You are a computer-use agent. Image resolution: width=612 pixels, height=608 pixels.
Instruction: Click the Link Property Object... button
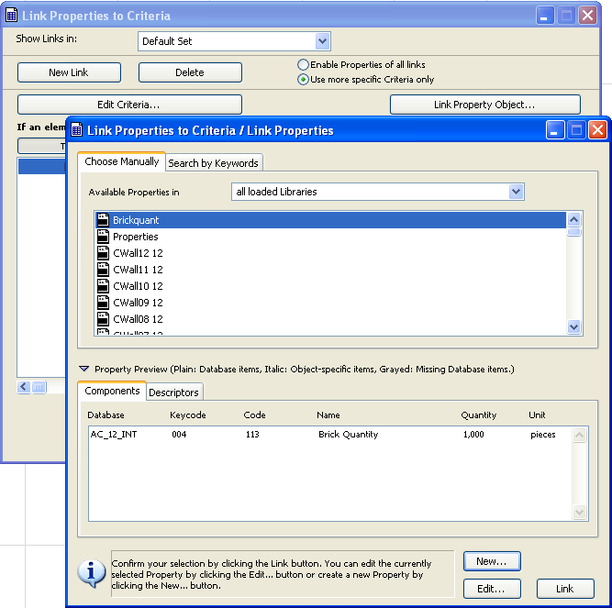485,105
